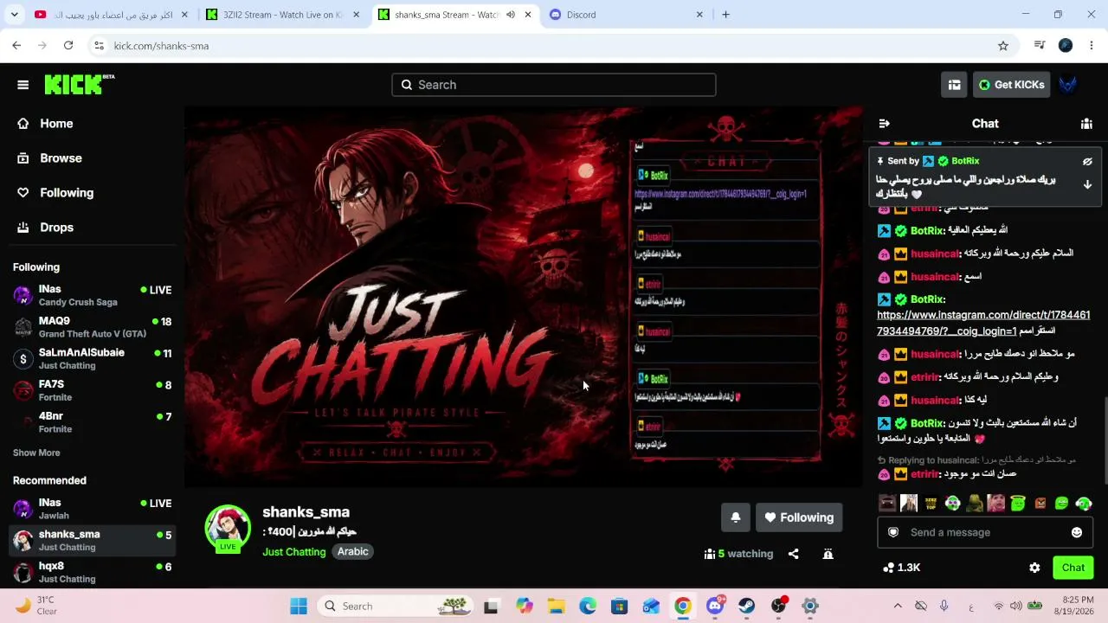The width and height of the screenshot is (1108, 623).
Task: Open the chat users list icon
Action: (x=1086, y=124)
